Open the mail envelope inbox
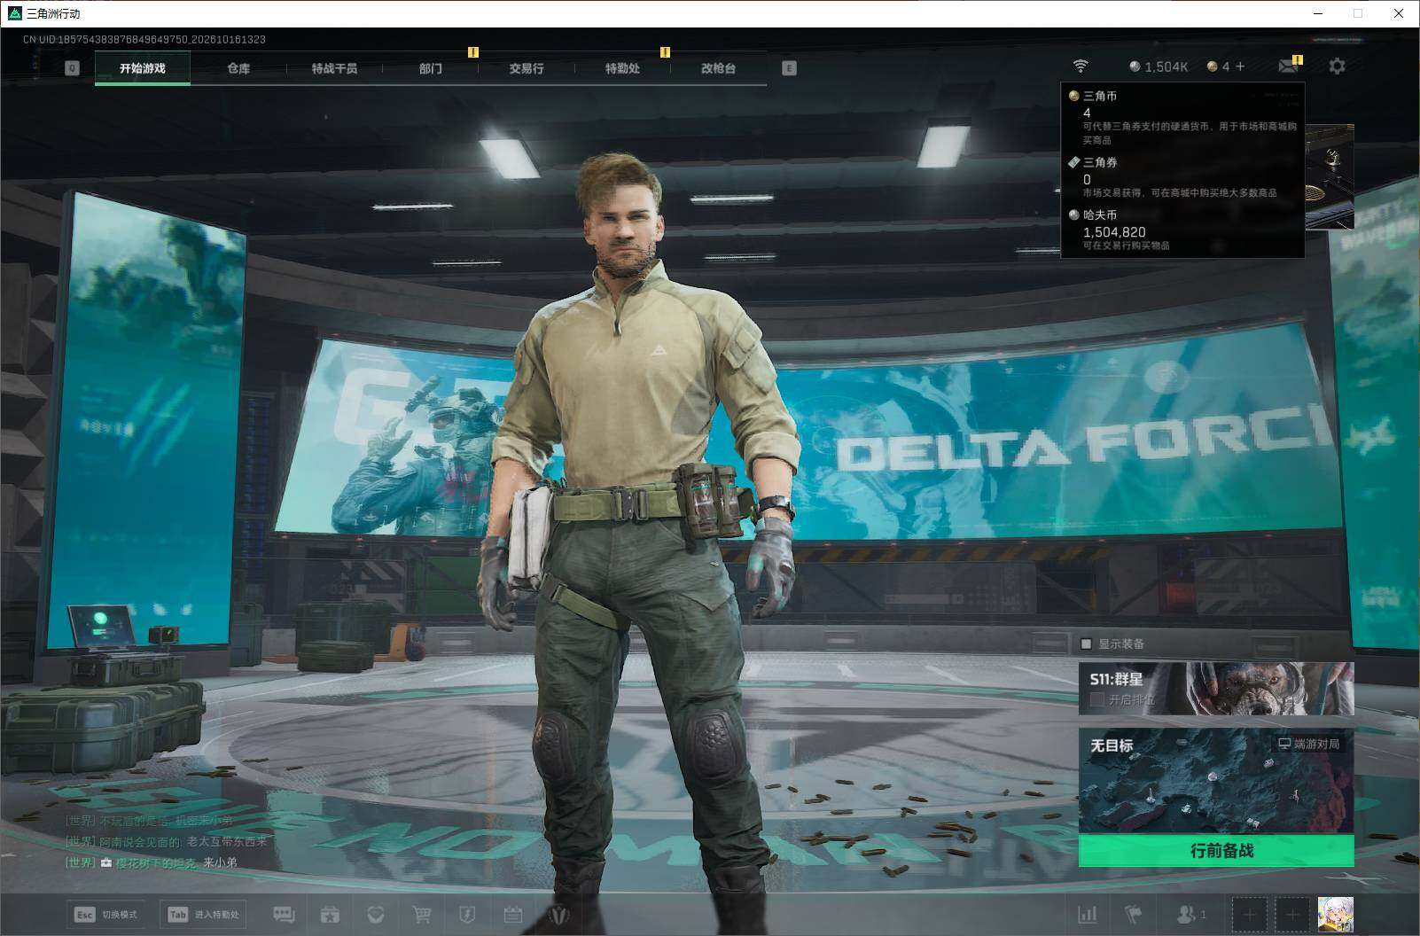The image size is (1420, 936). [x=1288, y=66]
